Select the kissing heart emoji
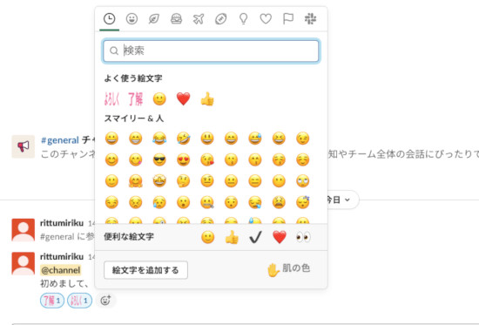 pos(207,160)
